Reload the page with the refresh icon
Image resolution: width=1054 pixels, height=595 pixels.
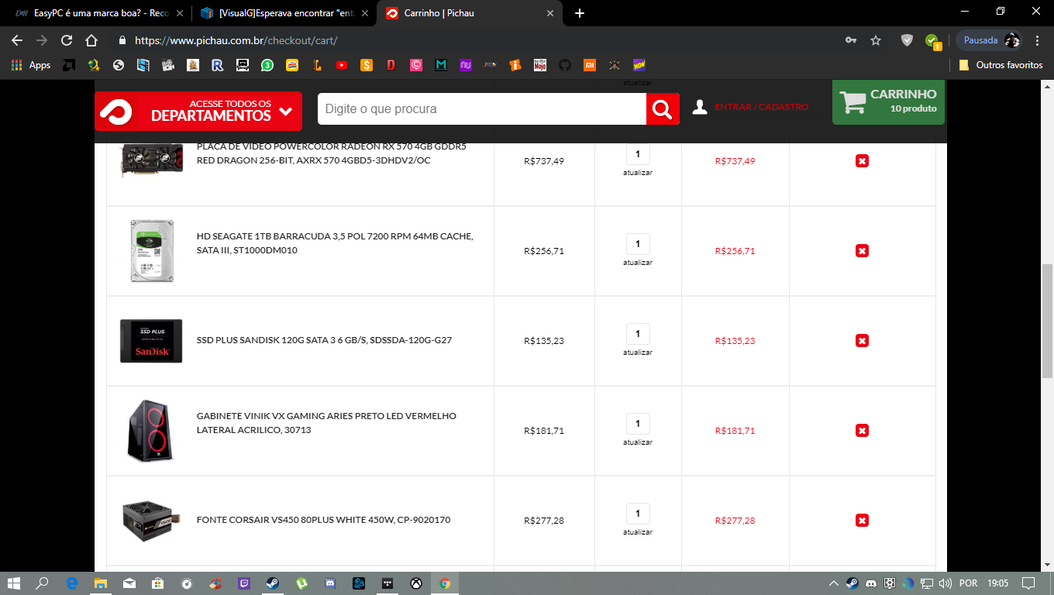coord(67,40)
